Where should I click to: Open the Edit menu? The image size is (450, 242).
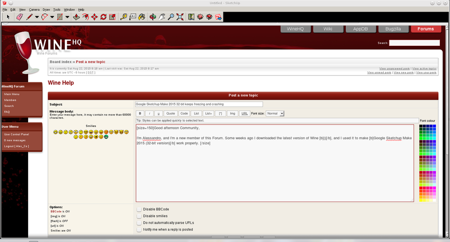click(x=13, y=9)
